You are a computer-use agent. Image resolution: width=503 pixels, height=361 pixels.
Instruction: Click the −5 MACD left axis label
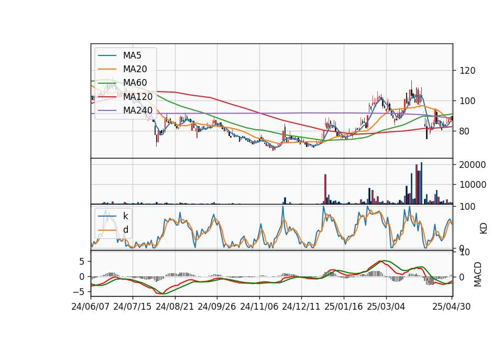[x=78, y=292]
